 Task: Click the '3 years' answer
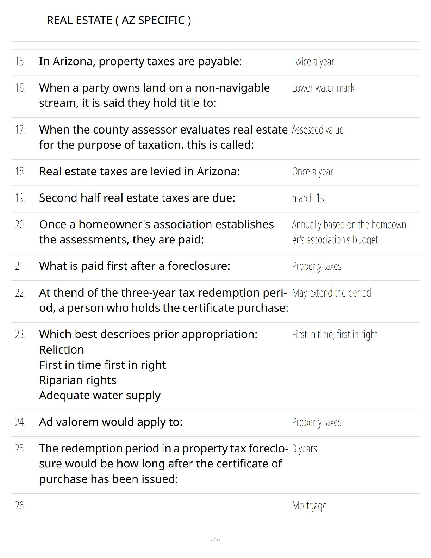click(x=305, y=449)
